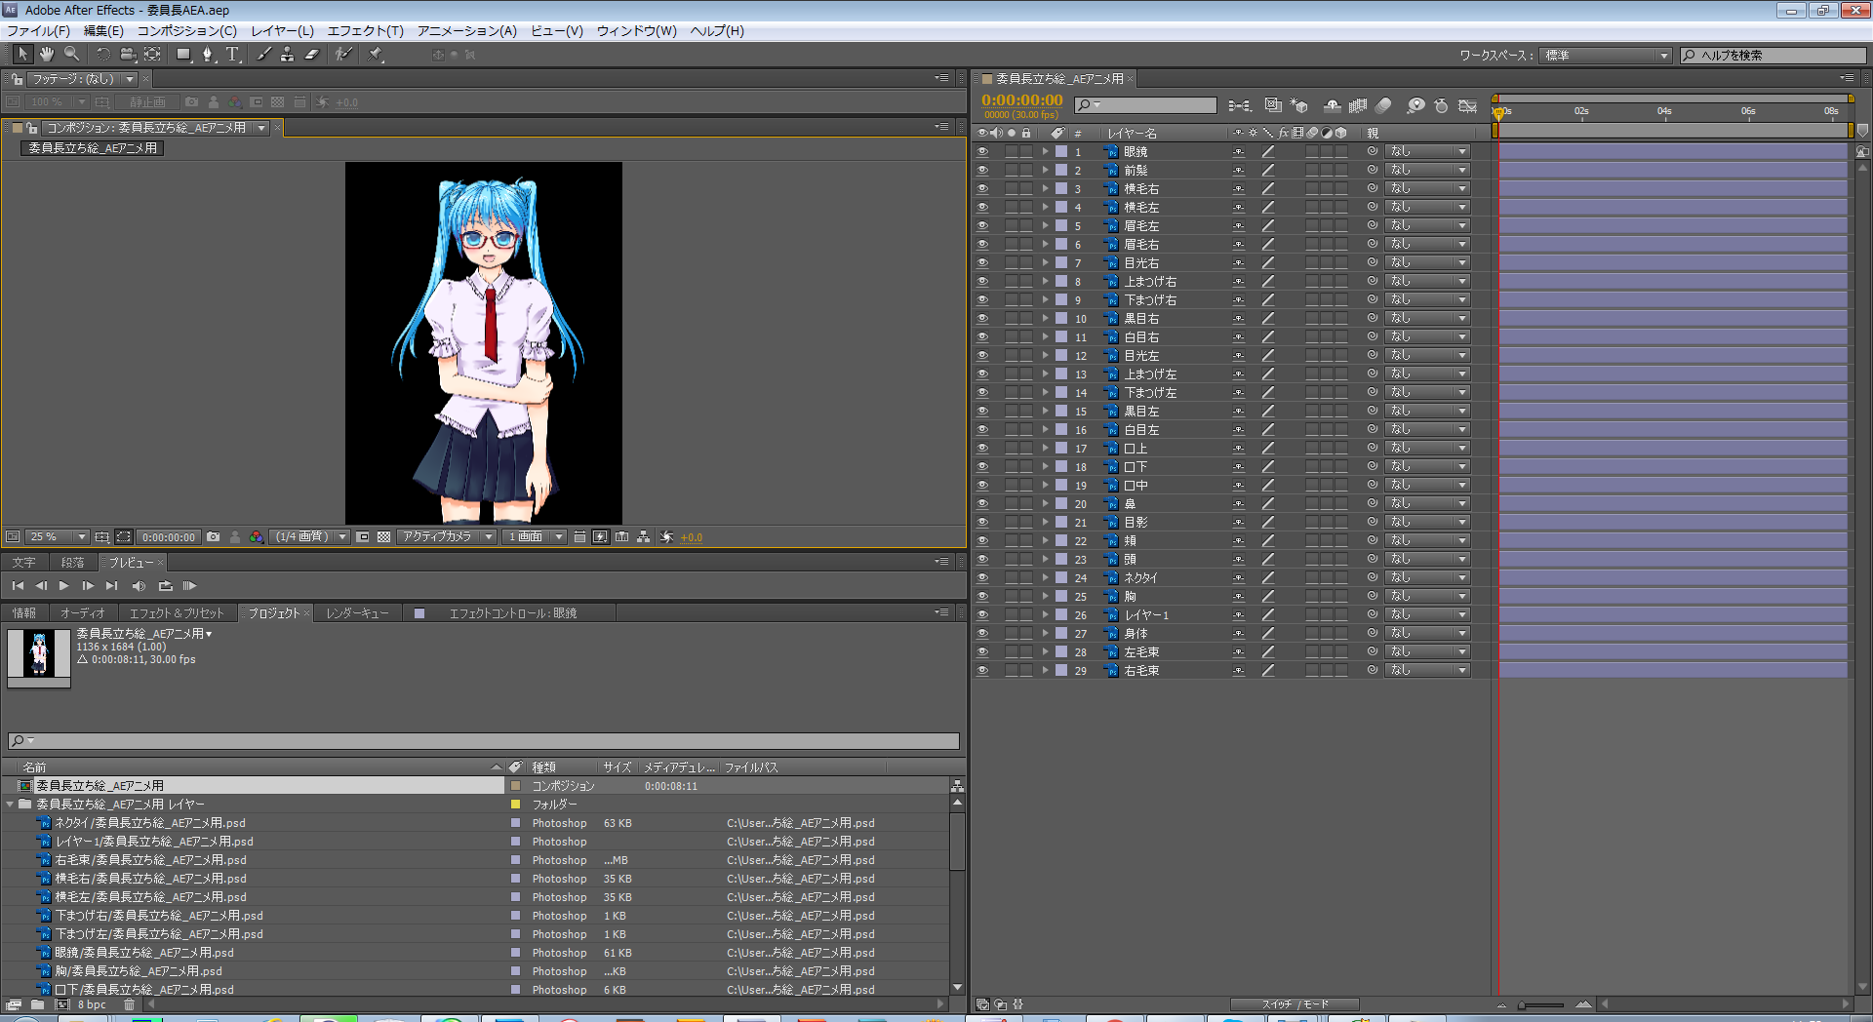Show channel options in composition viewer
This screenshot has height=1022, width=1873.
(x=257, y=537)
